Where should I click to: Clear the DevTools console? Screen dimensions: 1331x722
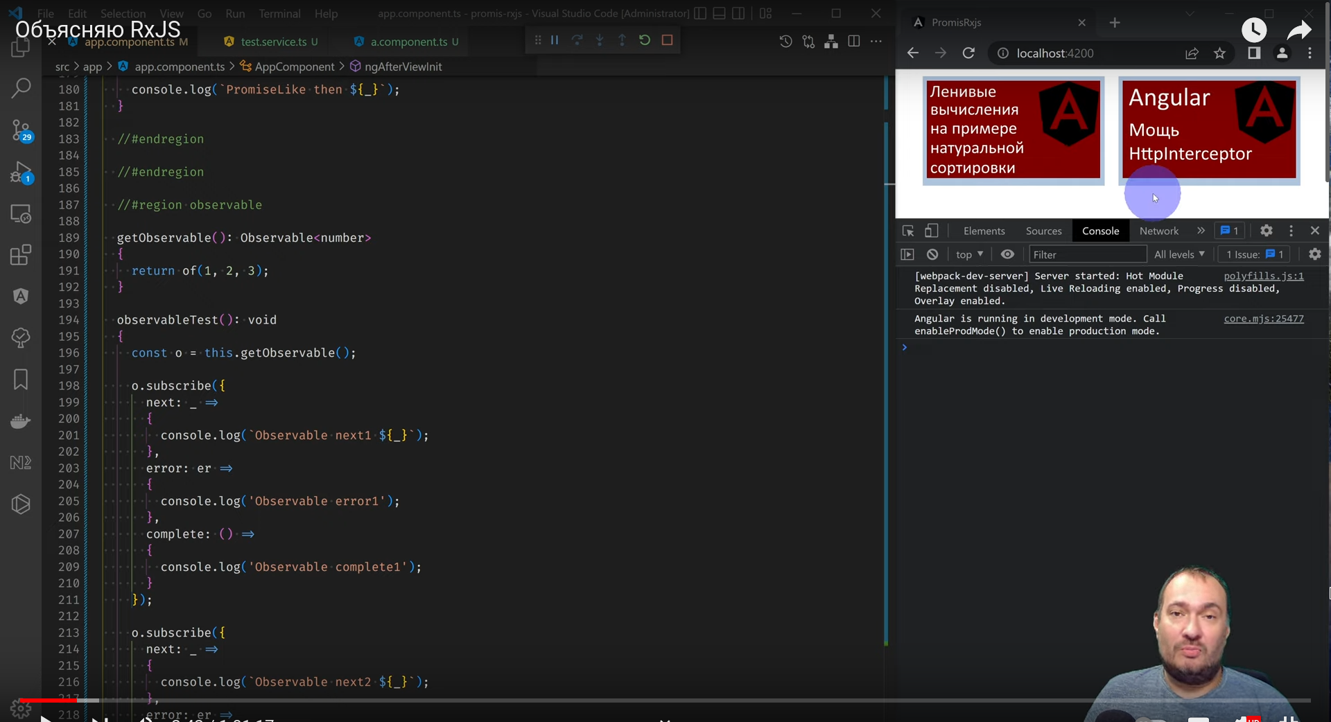932,254
